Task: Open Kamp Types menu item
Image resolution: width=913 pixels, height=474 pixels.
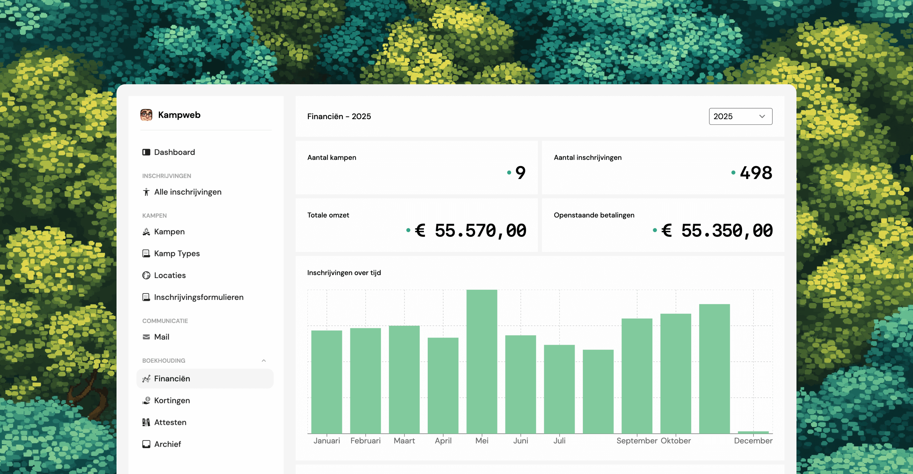Action: (x=177, y=254)
